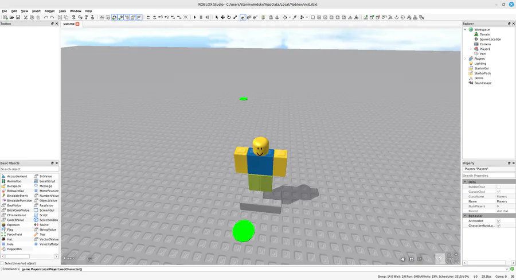Open the paint bucket color dropdown arrow
The width and height of the screenshot is (516, 280).
tap(290, 17)
